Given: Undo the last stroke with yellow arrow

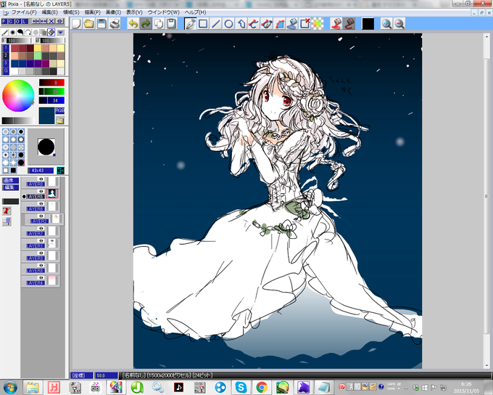Looking at the screenshot, I should click(133, 24).
